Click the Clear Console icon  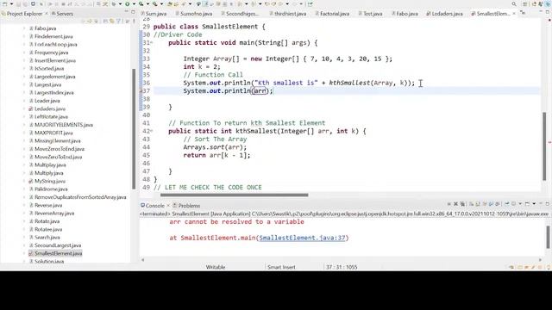pyautogui.click(x=471, y=204)
